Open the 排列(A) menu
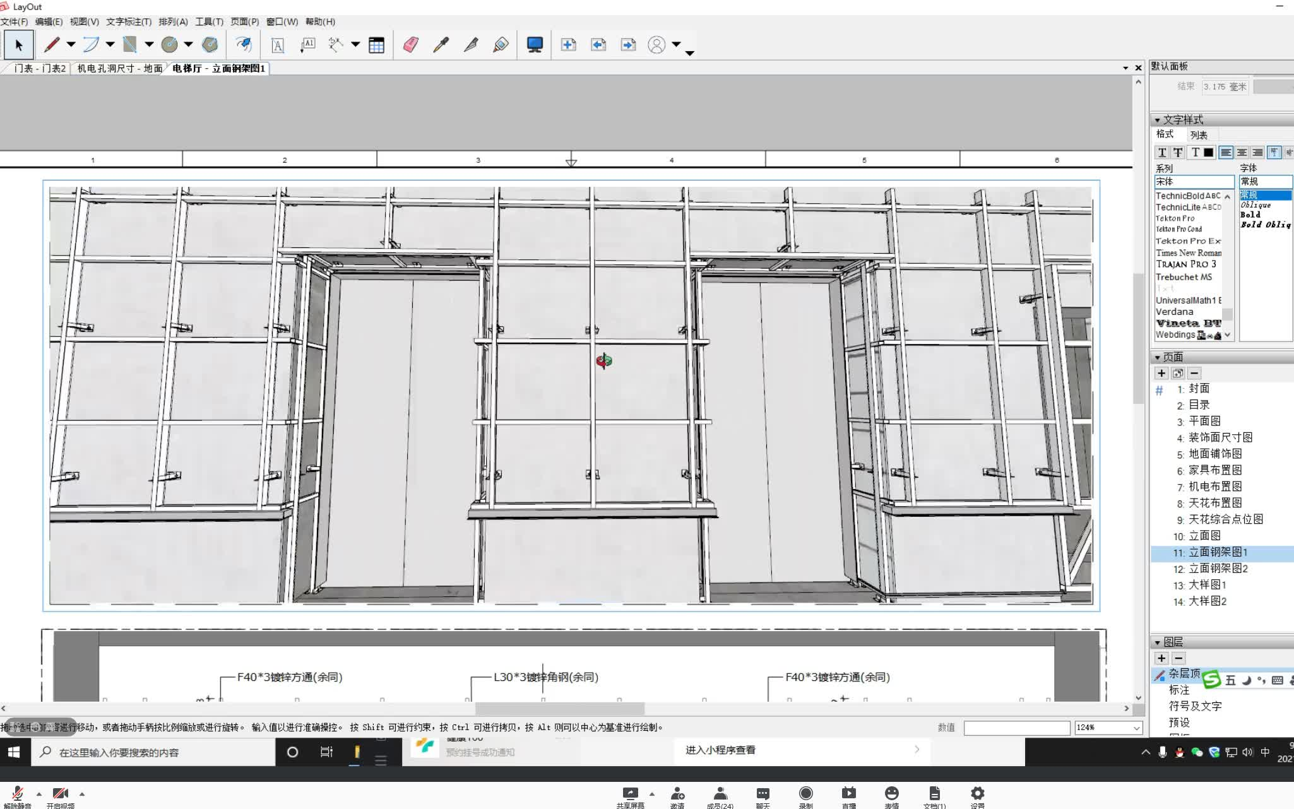1294x809 pixels. [173, 21]
